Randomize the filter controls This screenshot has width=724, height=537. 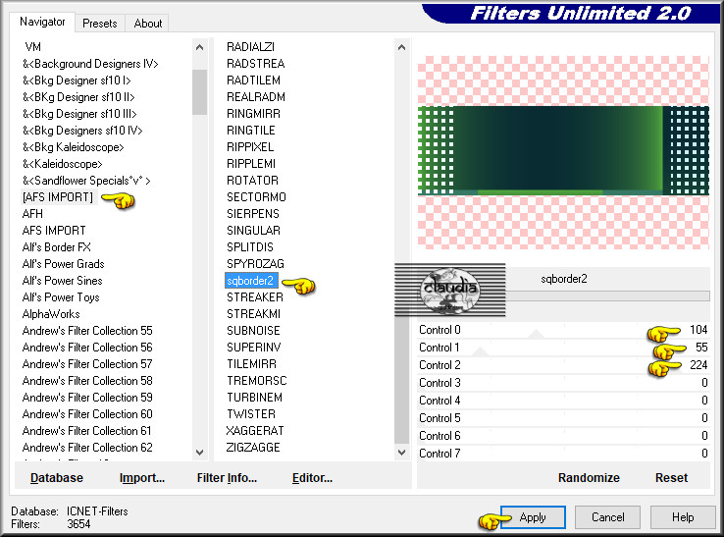(589, 478)
